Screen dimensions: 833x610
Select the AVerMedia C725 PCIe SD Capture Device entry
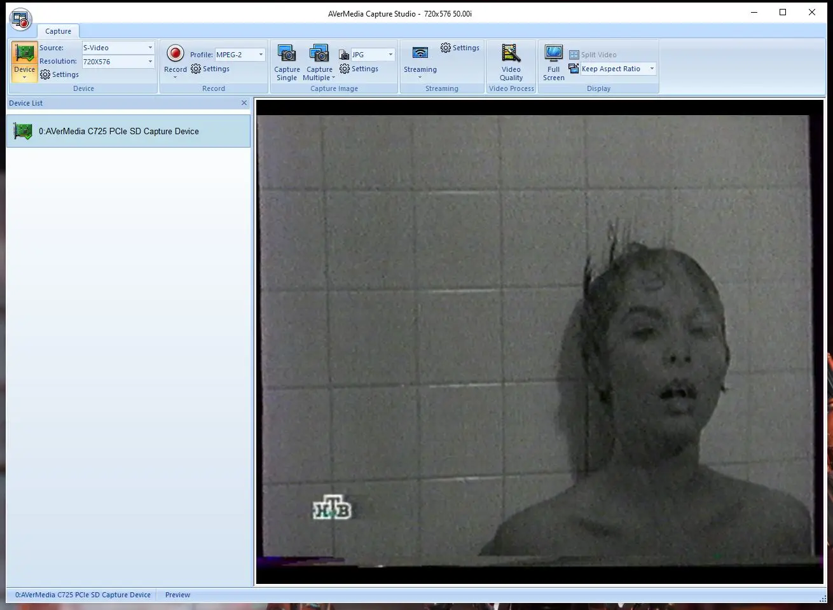(x=128, y=131)
